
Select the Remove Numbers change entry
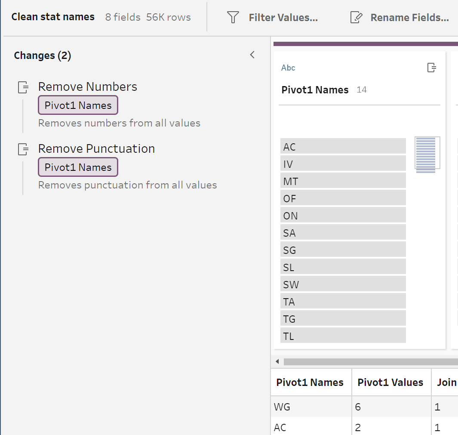88,87
